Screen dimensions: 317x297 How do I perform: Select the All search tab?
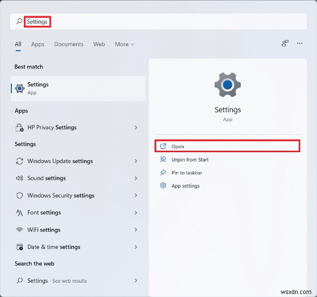coord(18,44)
